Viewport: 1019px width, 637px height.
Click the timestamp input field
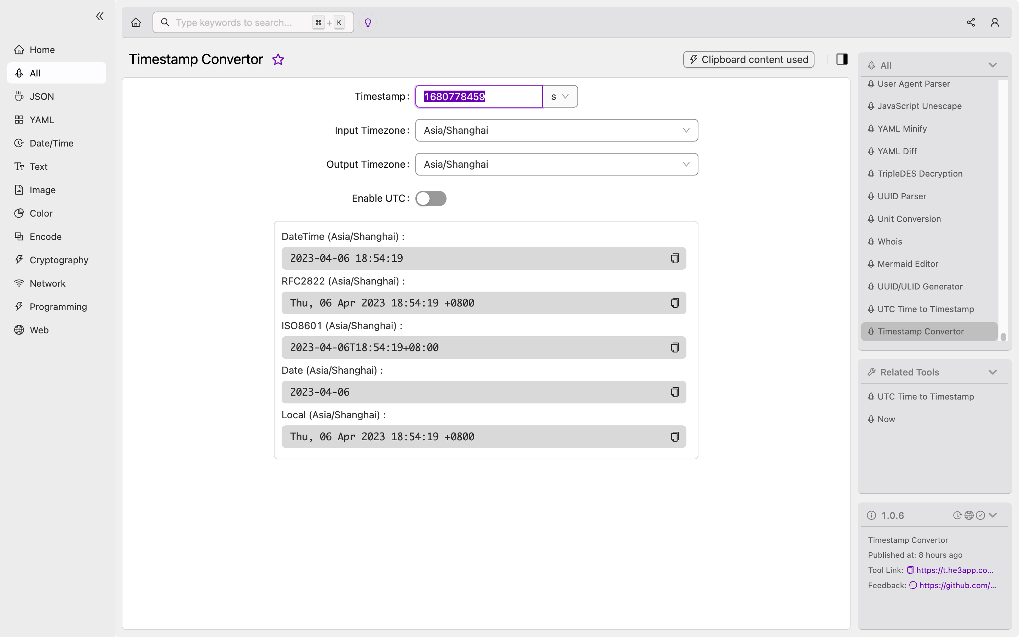coord(478,96)
